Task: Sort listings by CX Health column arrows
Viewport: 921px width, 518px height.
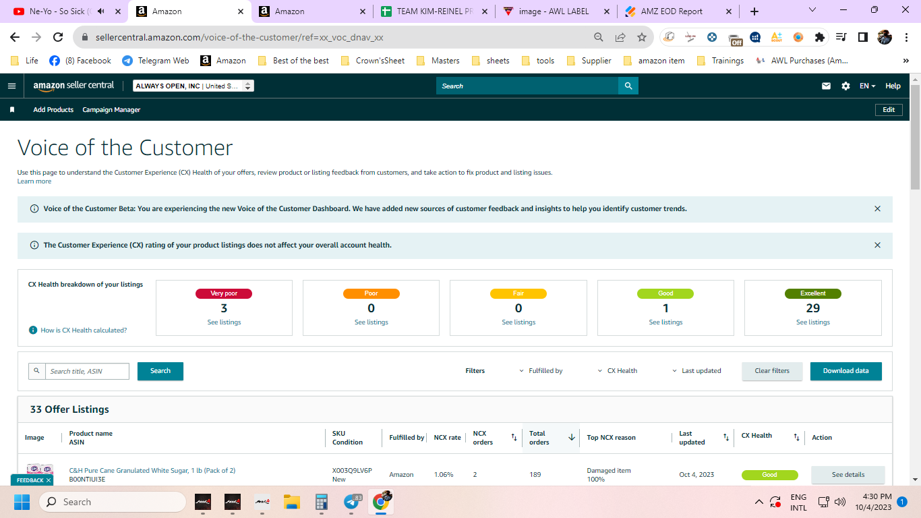Action: tap(796, 438)
